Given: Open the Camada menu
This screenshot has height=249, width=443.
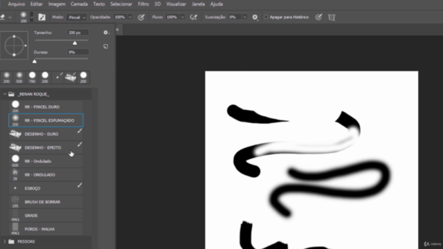Looking at the screenshot, I should click(x=79, y=4).
